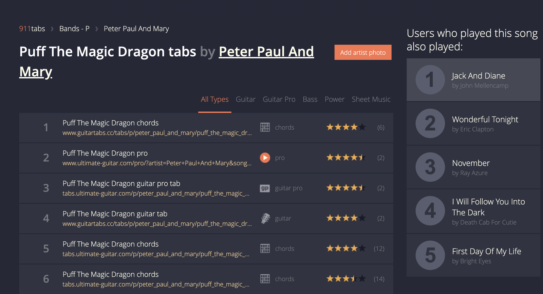Viewport: 543px width, 294px height.
Task: Click the (14) vote count
Action: [x=379, y=279]
